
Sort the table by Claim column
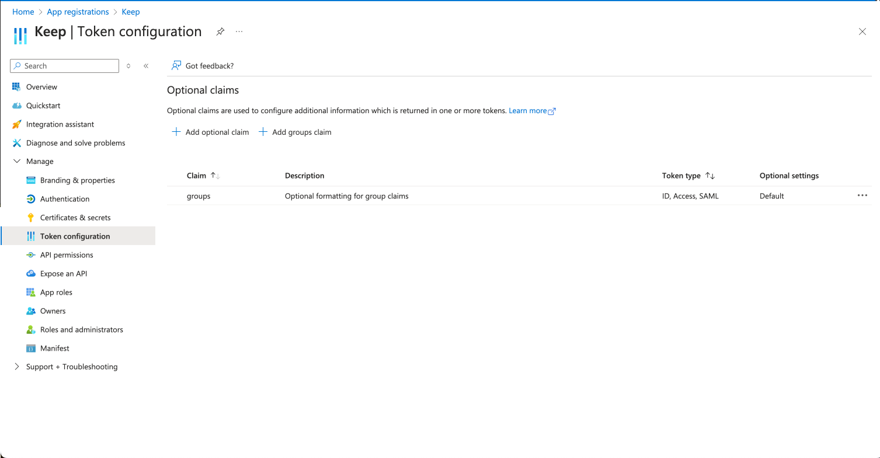[x=215, y=176]
